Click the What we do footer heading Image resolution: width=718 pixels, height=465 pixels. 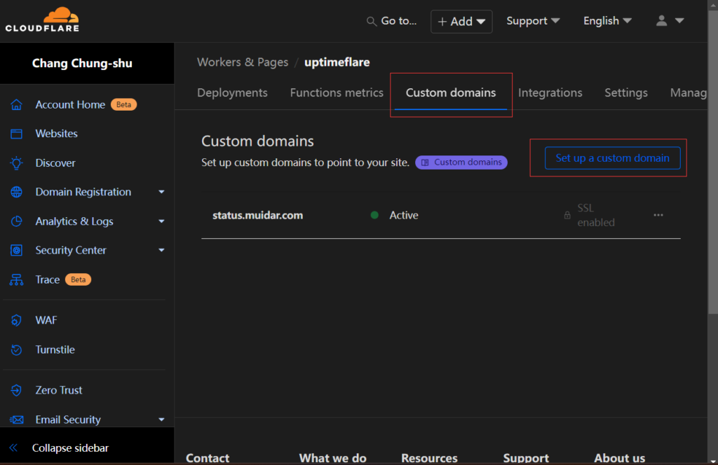tap(332, 458)
